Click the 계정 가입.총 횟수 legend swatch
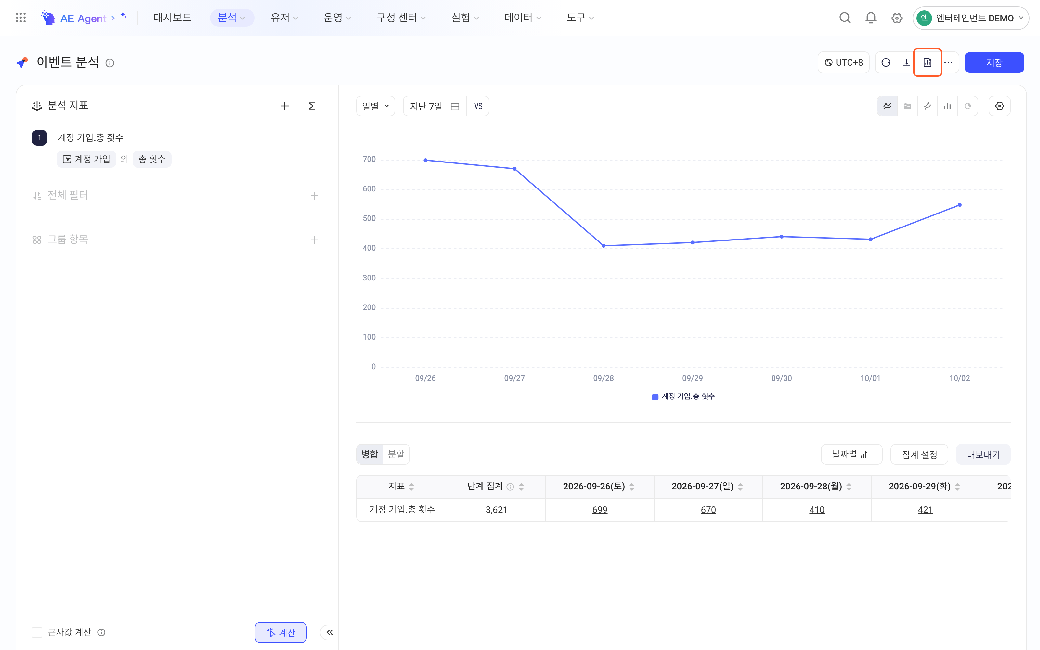This screenshot has width=1040, height=650. tap(655, 397)
